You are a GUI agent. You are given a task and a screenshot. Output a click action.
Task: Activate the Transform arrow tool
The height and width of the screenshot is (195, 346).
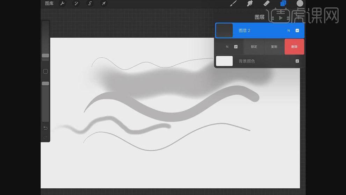click(103, 3)
